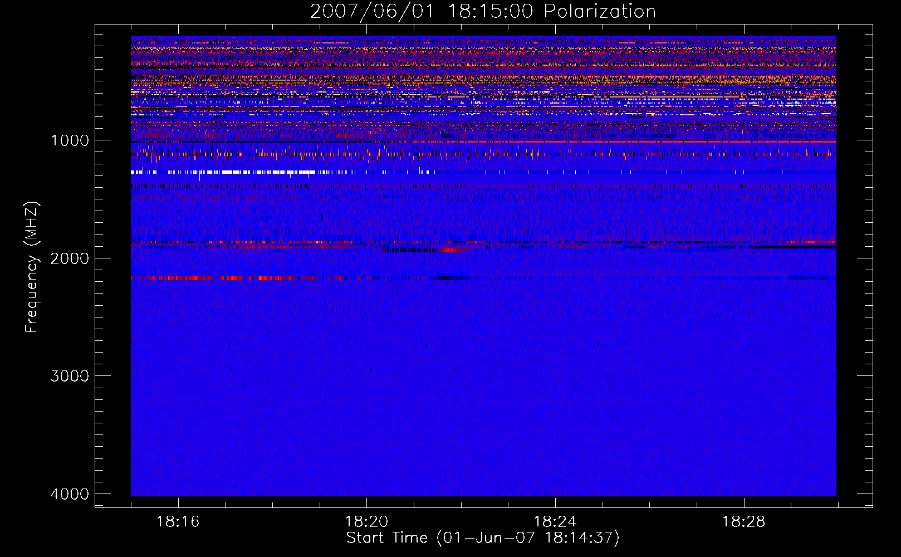Click the 18:24 time tick label
Screen dimensions: 901x557
(555, 522)
